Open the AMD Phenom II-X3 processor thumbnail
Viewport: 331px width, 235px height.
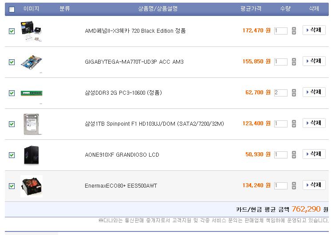[x=32, y=31]
